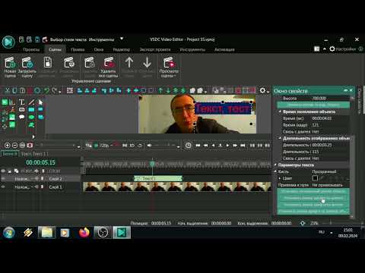Click the up arrow move layer icon in toolbar

[x=160, y=90]
